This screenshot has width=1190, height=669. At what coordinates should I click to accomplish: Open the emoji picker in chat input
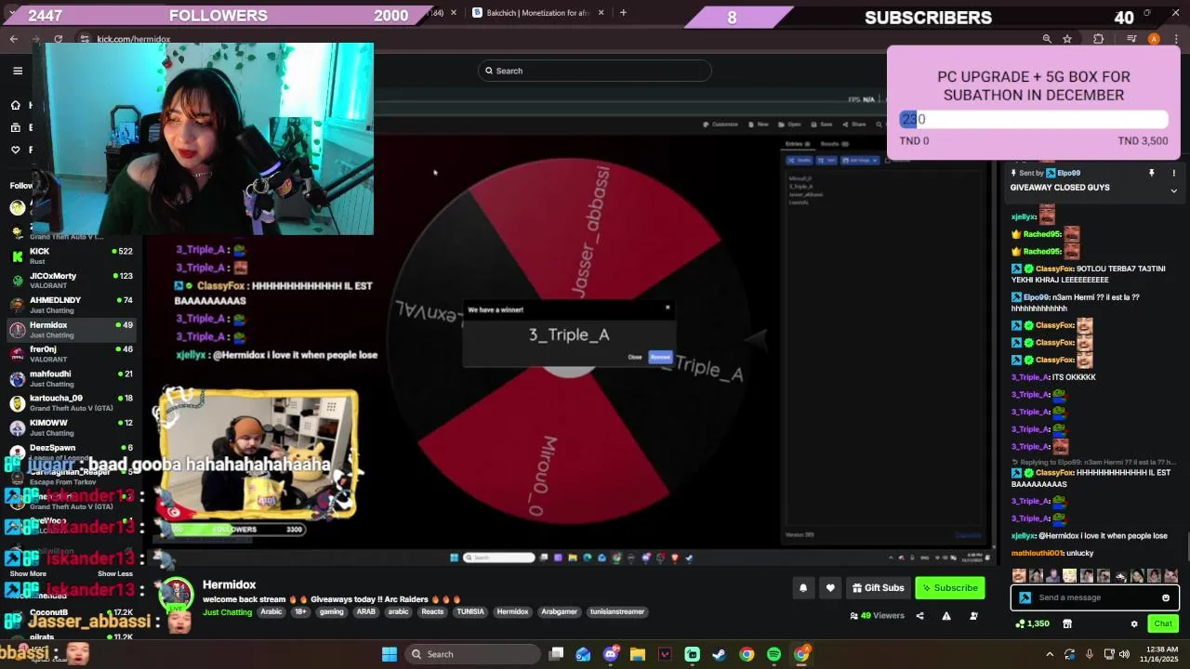1166,597
